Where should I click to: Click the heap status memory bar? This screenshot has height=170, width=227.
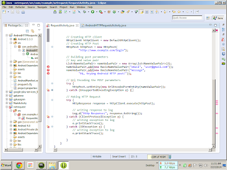click(x=158, y=157)
